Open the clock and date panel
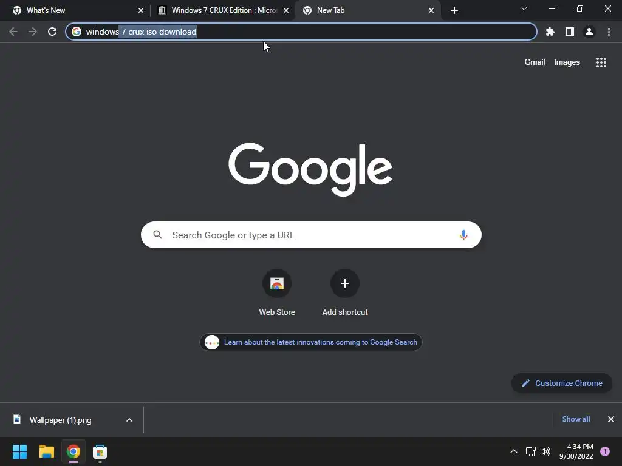The image size is (622, 466). point(576,451)
